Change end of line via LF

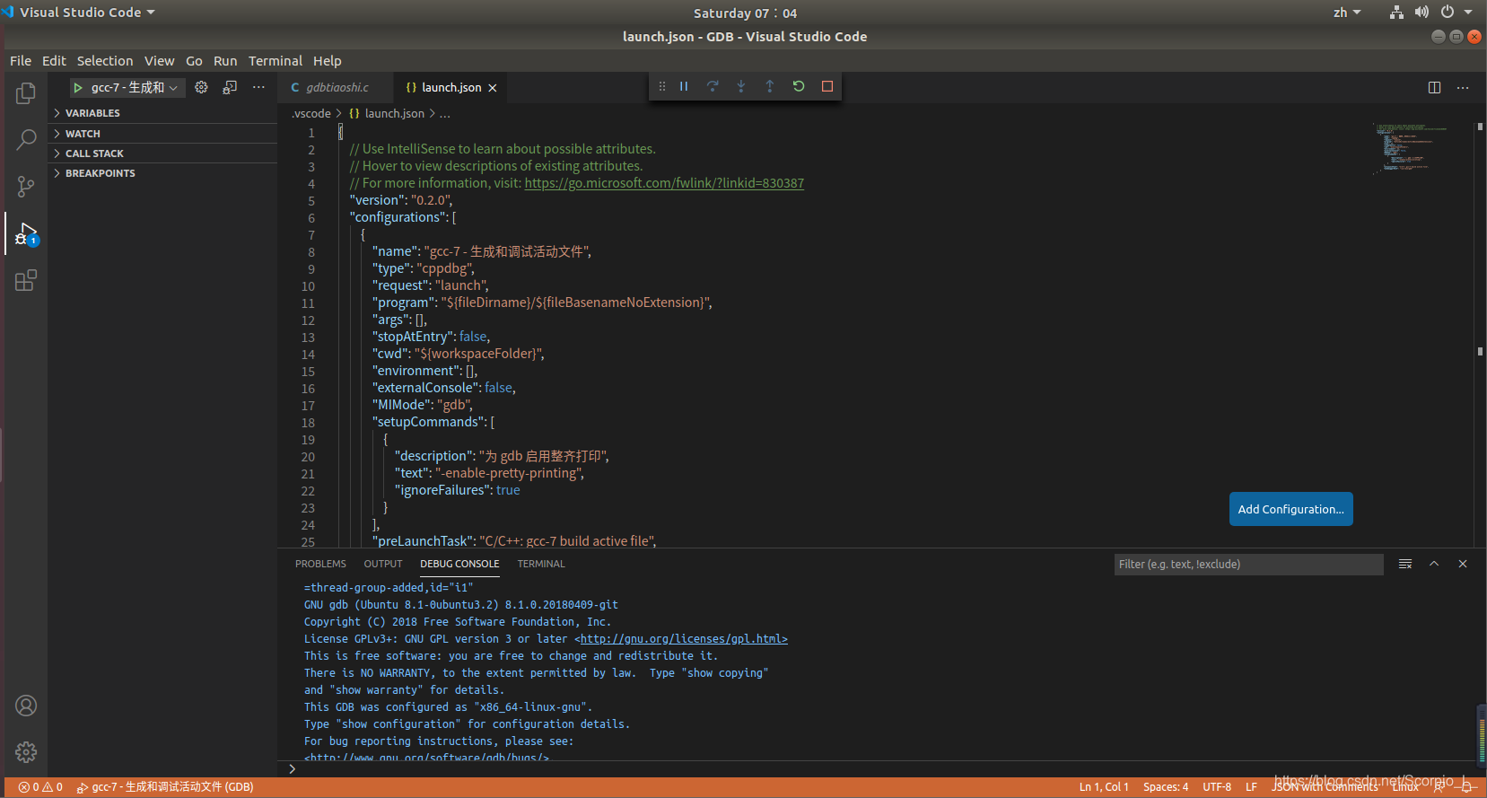pos(1251,787)
